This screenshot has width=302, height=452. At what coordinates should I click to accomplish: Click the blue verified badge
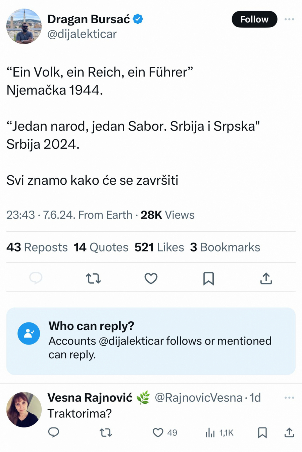[x=138, y=19]
